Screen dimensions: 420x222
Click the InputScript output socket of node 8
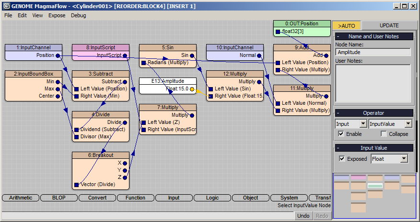(x=125, y=55)
